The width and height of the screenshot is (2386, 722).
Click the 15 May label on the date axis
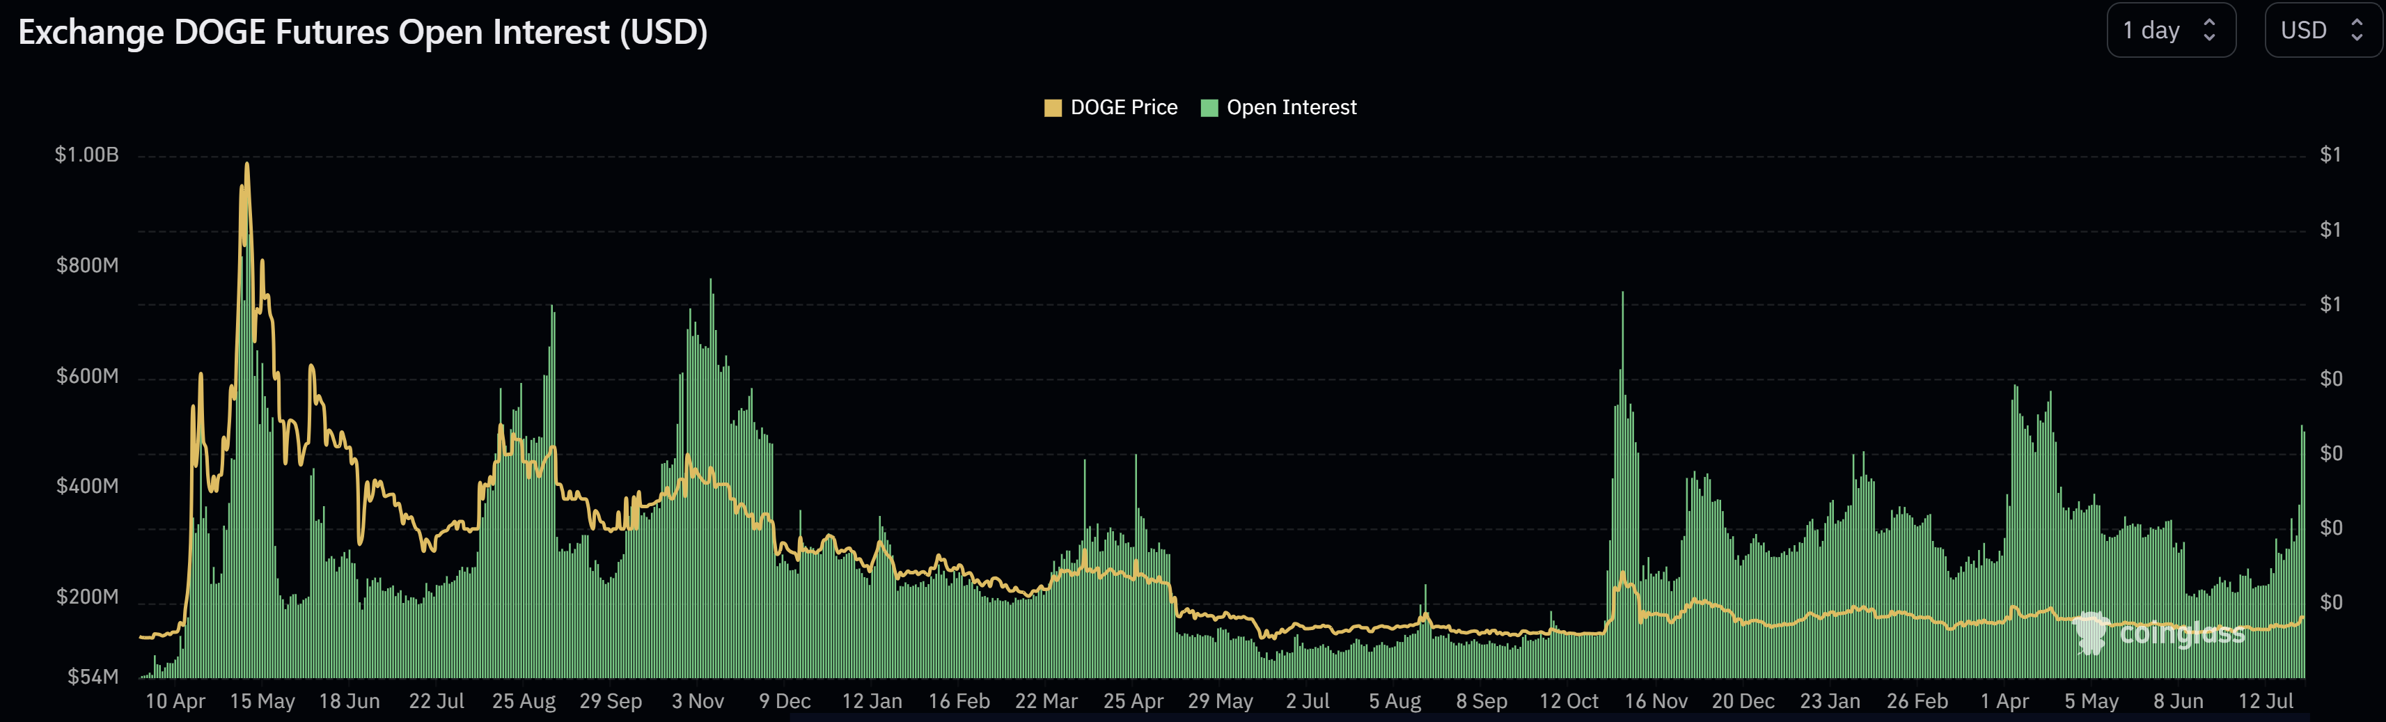263,702
